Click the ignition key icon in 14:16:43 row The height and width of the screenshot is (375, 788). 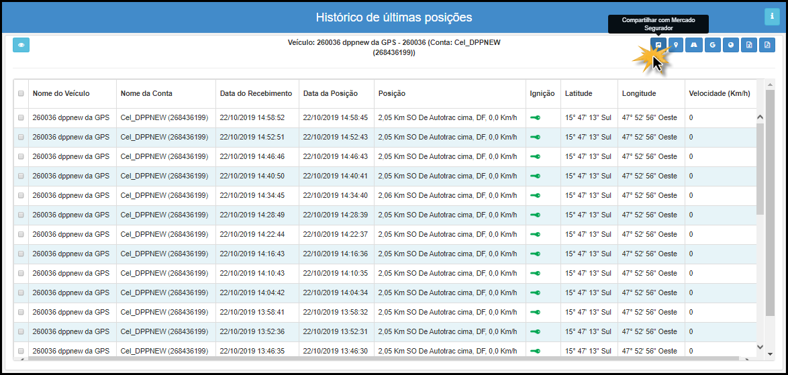point(535,254)
